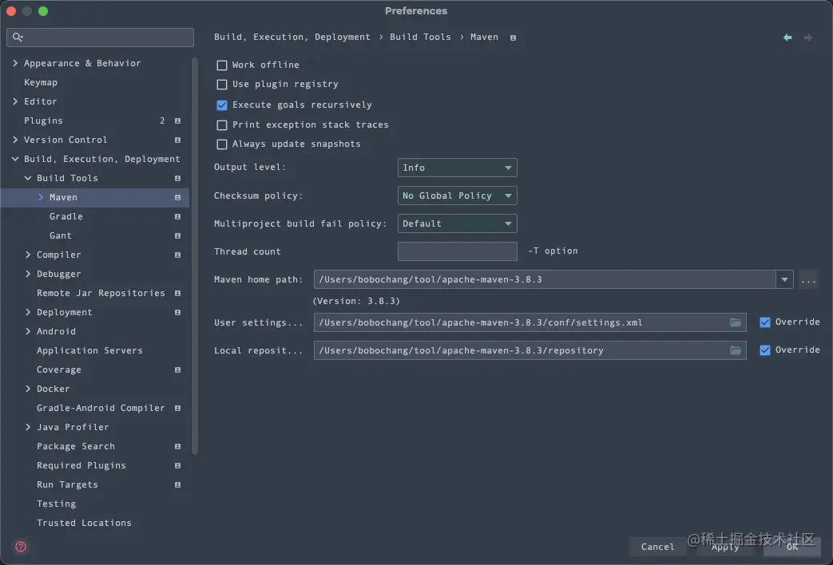Click the project-scope icon on Run Targets row
833x565 pixels.
[x=177, y=484]
